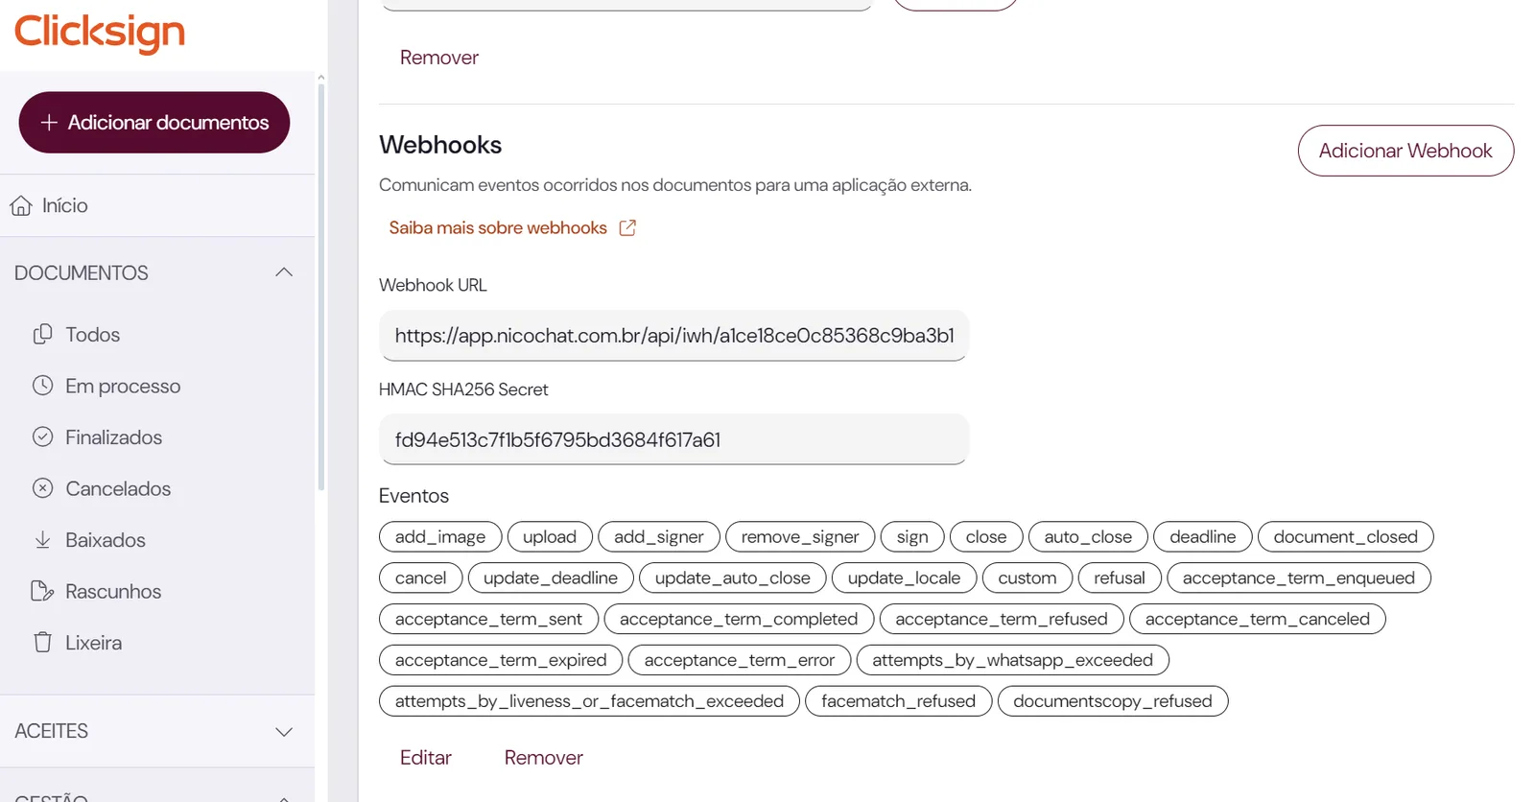Open the Lixeira trash icon
The width and height of the screenshot is (1535, 802).
click(x=42, y=643)
